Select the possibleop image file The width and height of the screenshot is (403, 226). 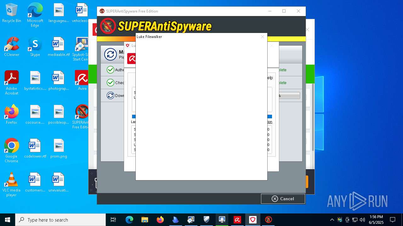pos(59,115)
